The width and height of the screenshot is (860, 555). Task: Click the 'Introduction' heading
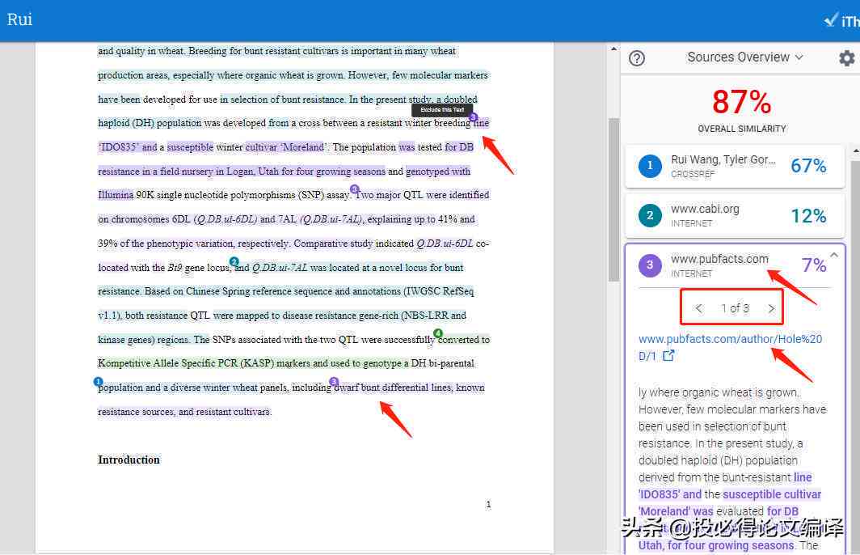click(129, 460)
